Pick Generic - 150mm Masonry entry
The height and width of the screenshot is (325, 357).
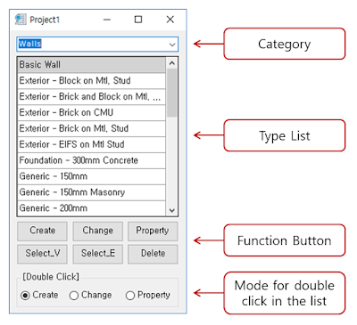coord(92,192)
